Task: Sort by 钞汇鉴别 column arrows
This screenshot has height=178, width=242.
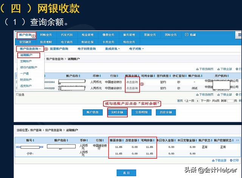Action: 186,76
